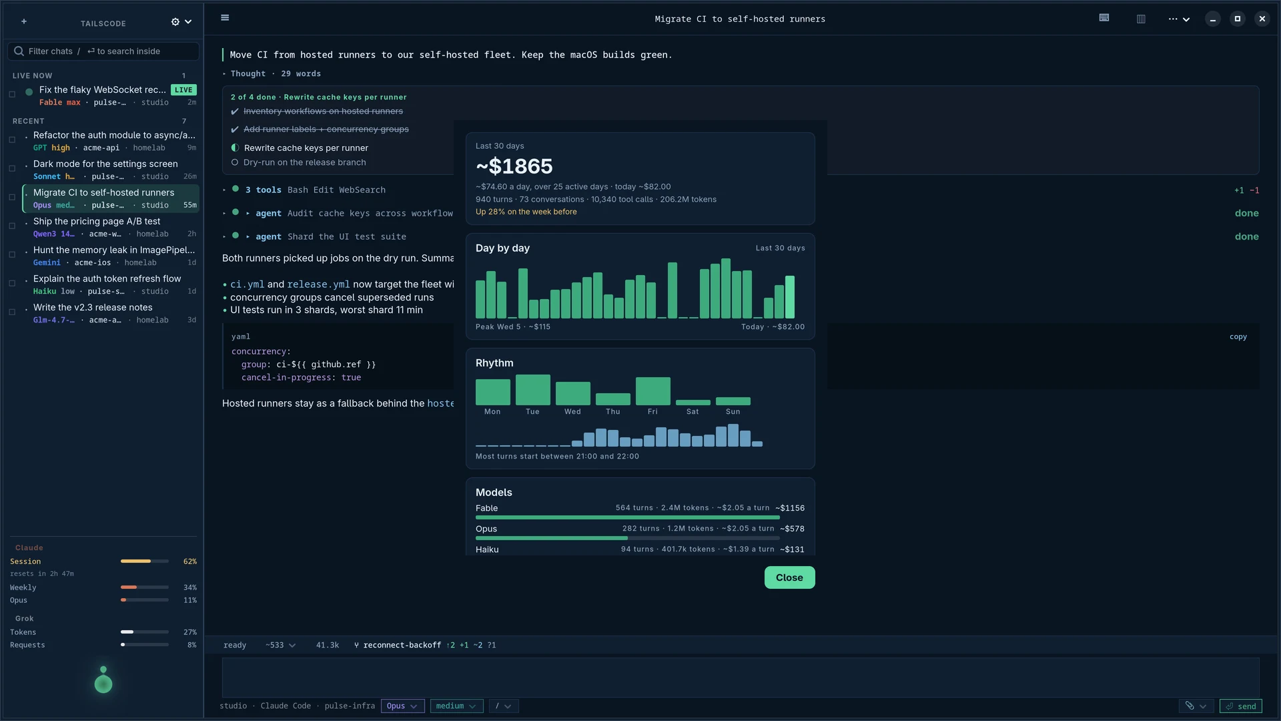Expand the agent Shard the UI test suite row
1281x721 pixels.
tap(314, 236)
